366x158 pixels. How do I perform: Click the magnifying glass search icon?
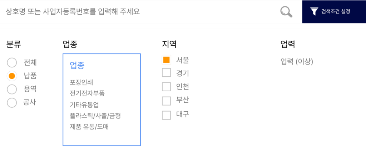click(x=286, y=12)
